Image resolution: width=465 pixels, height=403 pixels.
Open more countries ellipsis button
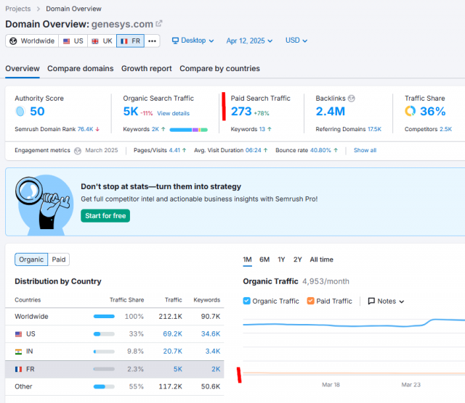click(152, 41)
